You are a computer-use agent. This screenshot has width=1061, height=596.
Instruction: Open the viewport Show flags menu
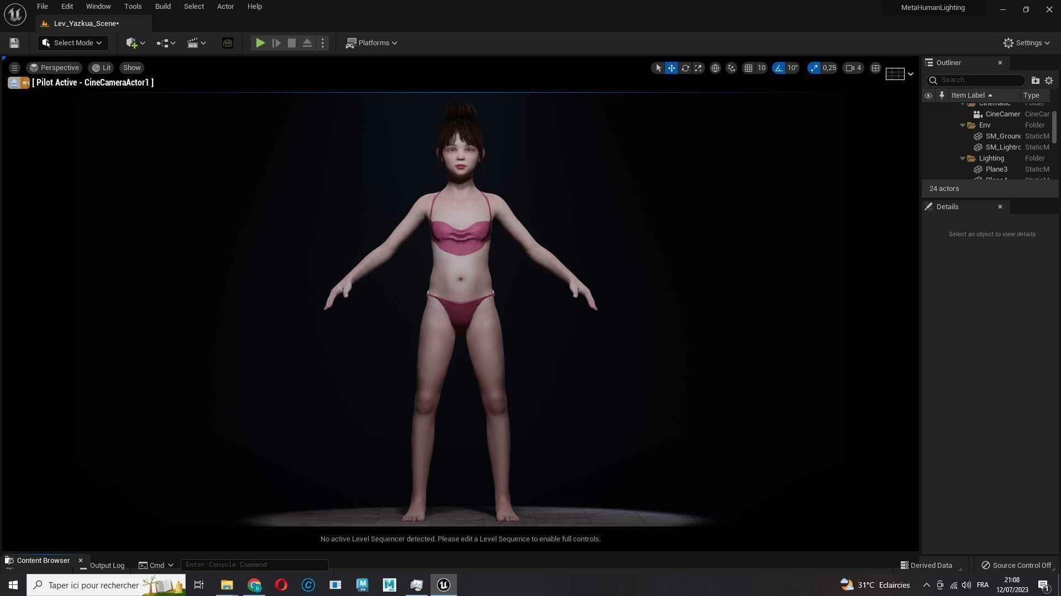[x=132, y=68]
